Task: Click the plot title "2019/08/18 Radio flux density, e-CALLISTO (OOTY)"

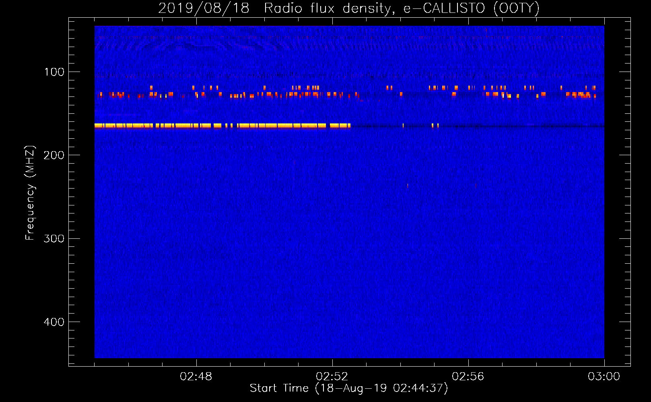Action: click(x=349, y=8)
